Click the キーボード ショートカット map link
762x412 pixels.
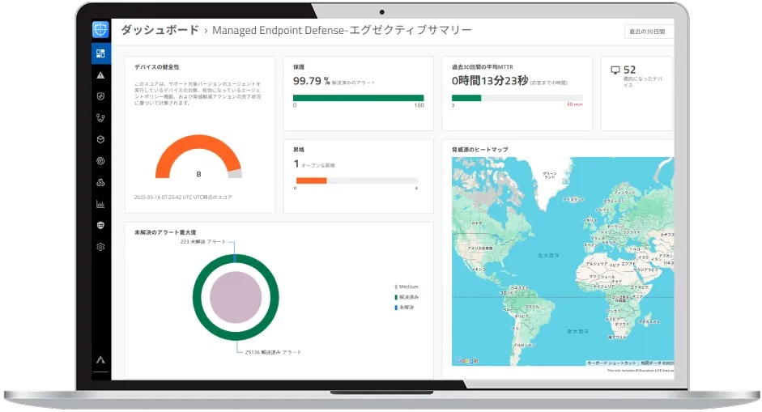tap(612, 363)
